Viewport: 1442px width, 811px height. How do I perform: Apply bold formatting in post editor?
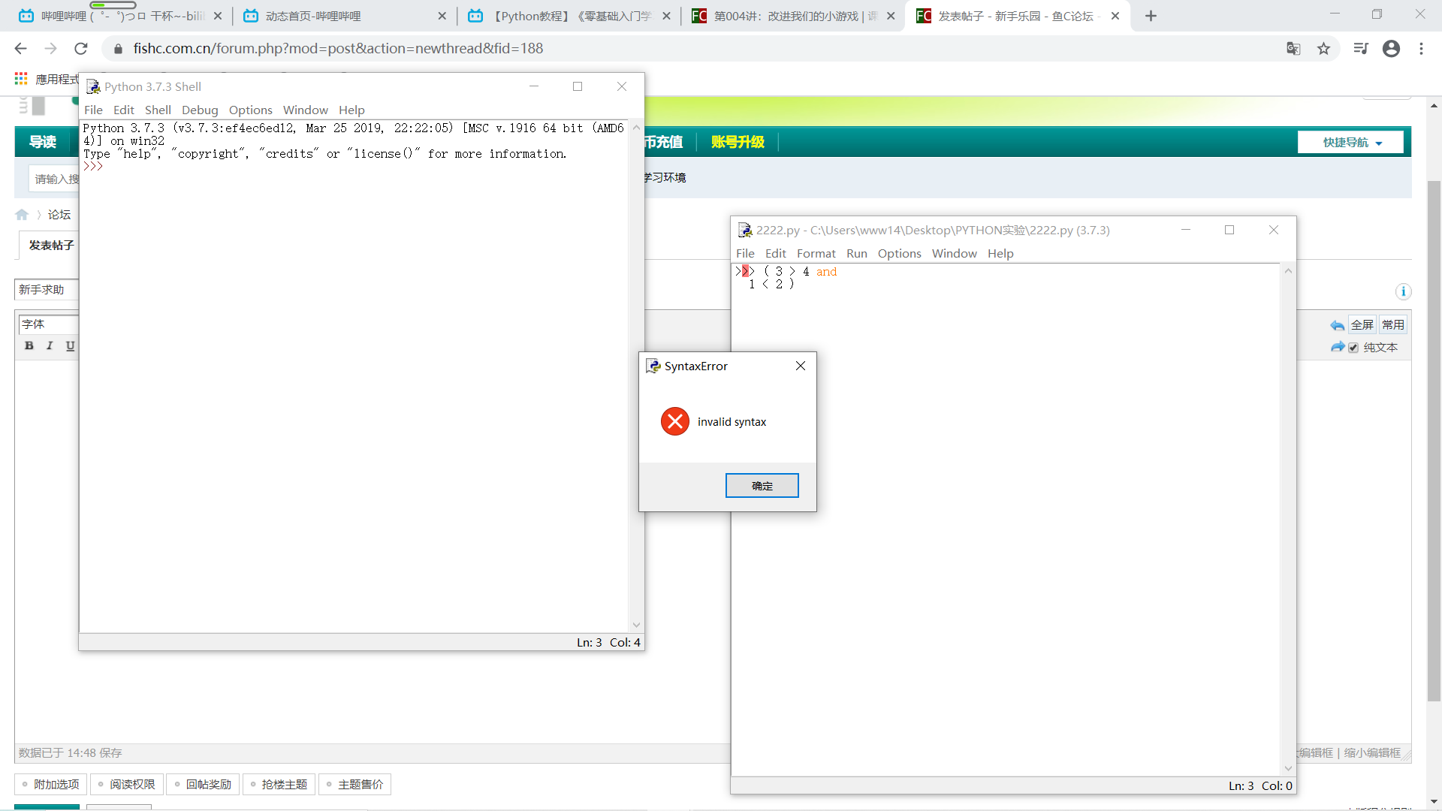29,345
